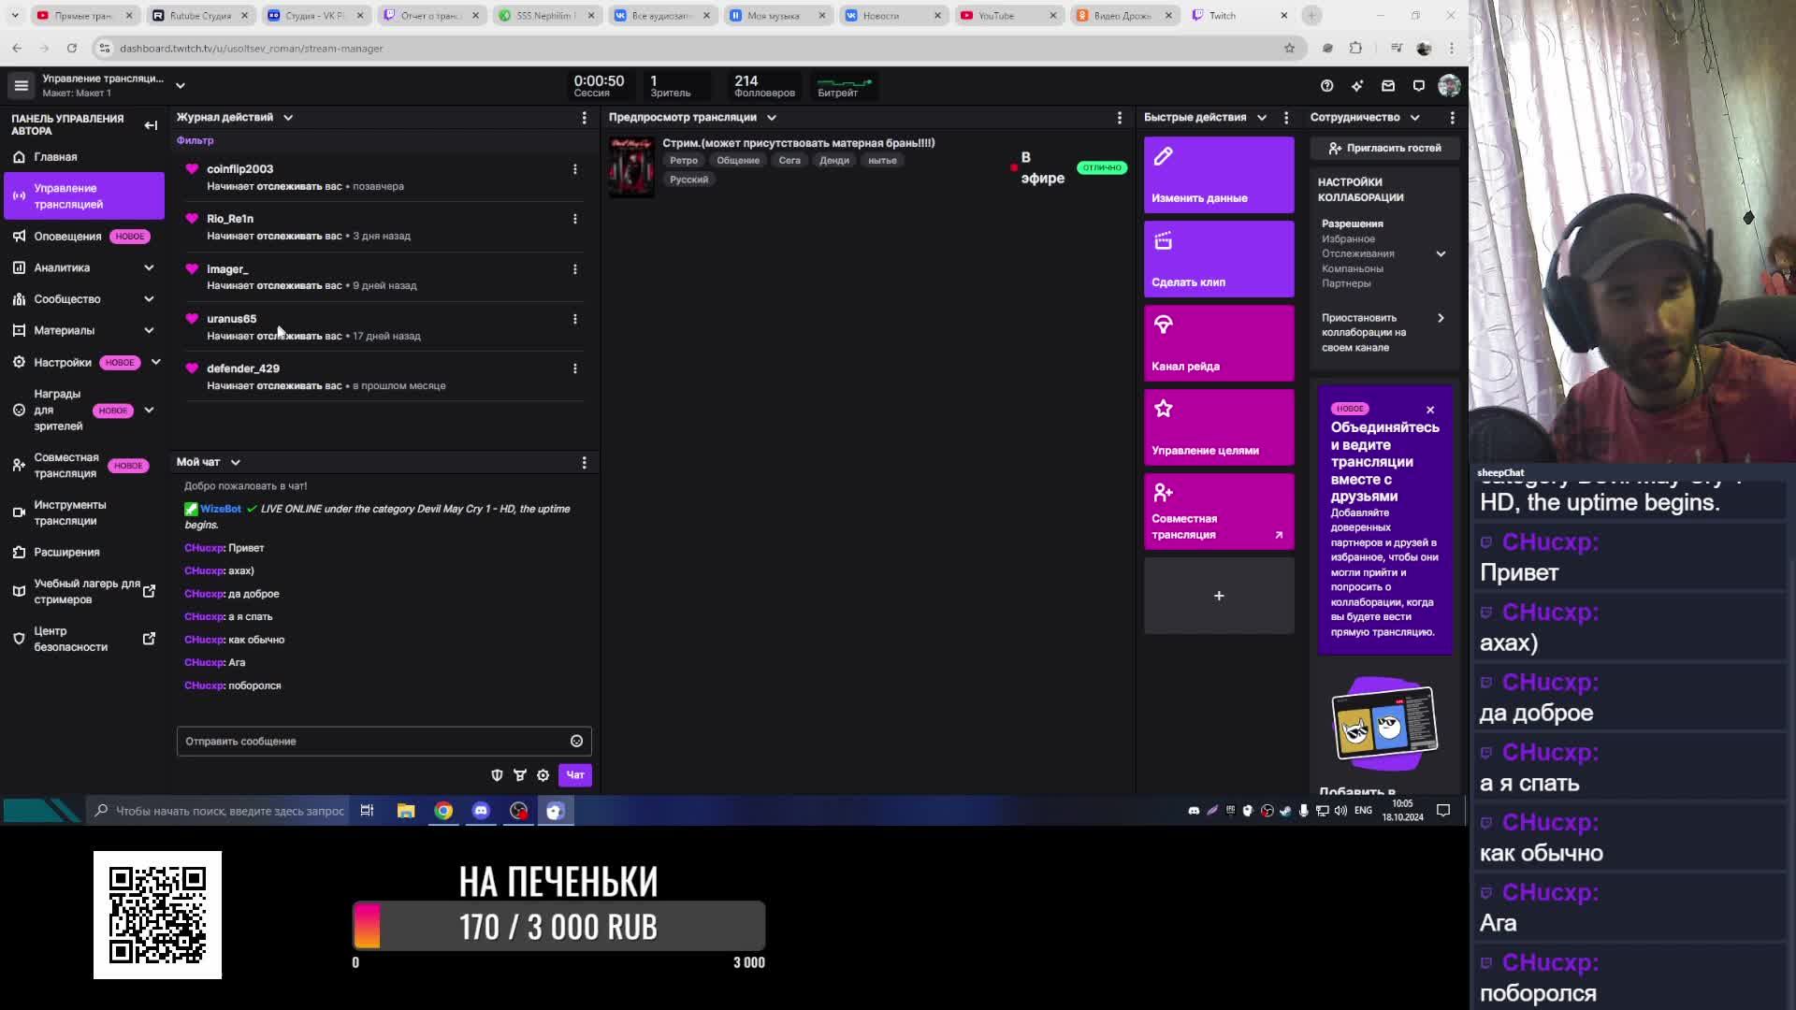This screenshot has width=1796, height=1010.
Task: Switch to the YouTube browser tab
Action: [996, 16]
